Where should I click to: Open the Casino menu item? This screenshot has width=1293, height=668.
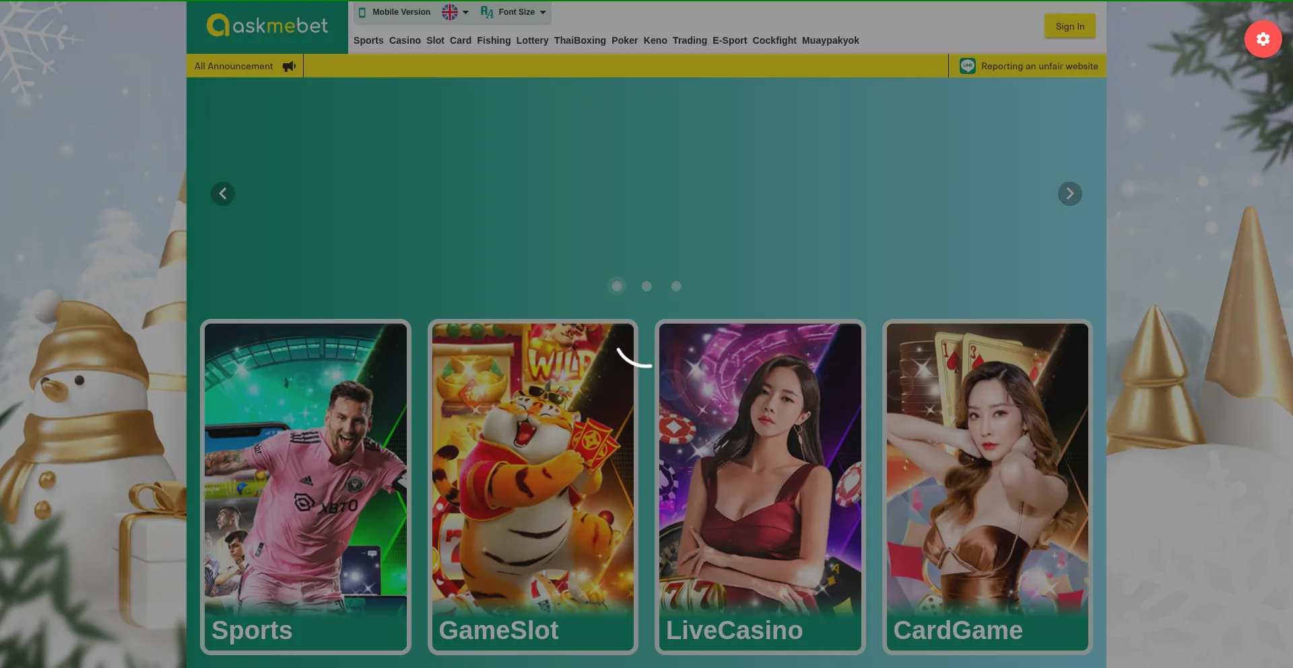click(x=405, y=40)
